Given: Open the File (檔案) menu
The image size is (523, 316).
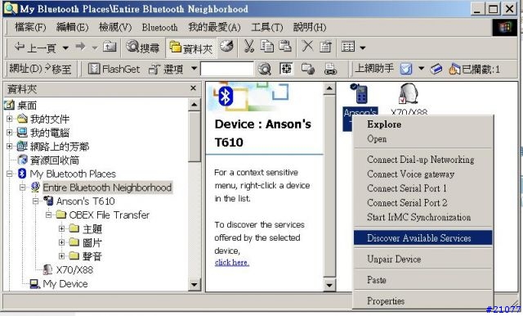Looking at the screenshot, I should point(30,27).
